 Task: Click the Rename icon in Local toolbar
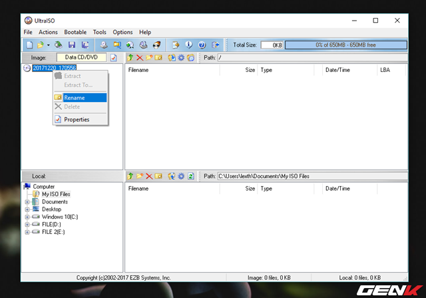(x=158, y=177)
